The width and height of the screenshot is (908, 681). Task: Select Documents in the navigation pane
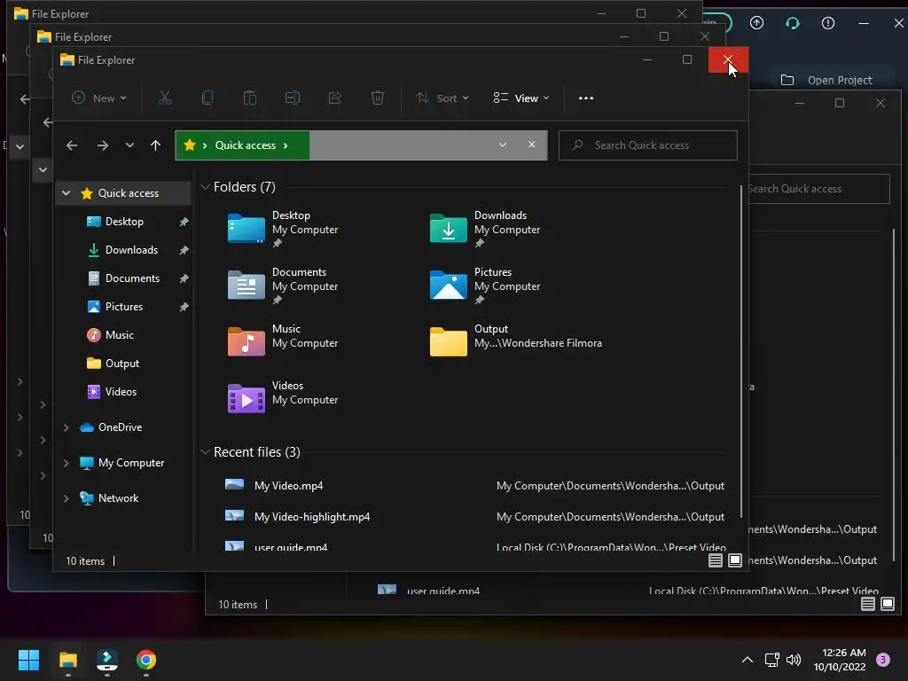tap(132, 278)
